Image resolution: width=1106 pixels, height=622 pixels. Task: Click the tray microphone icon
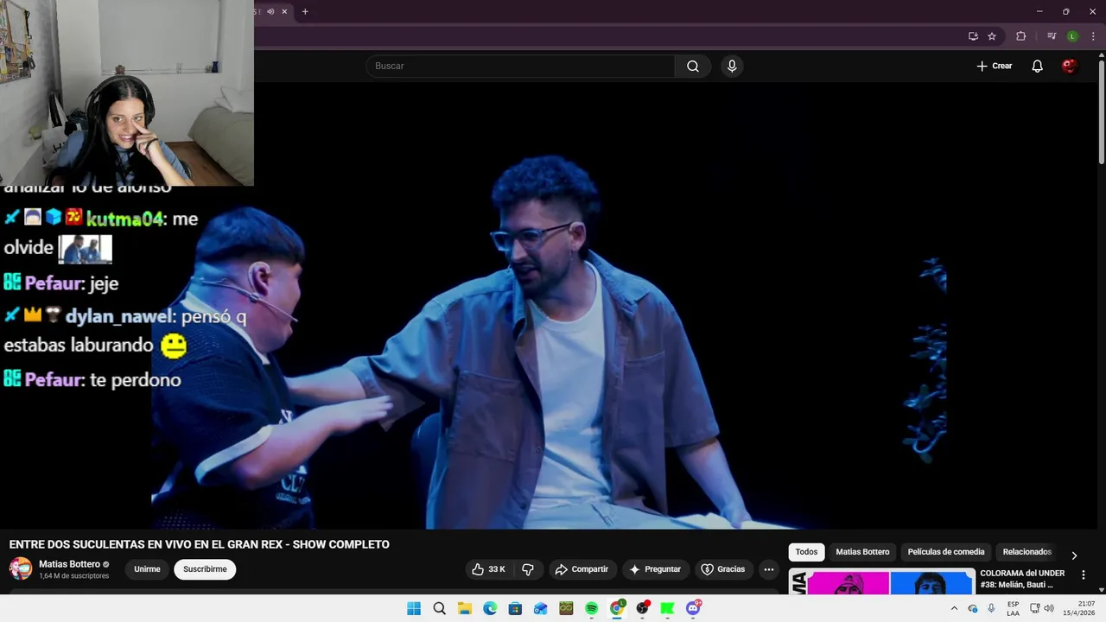click(991, 608)
